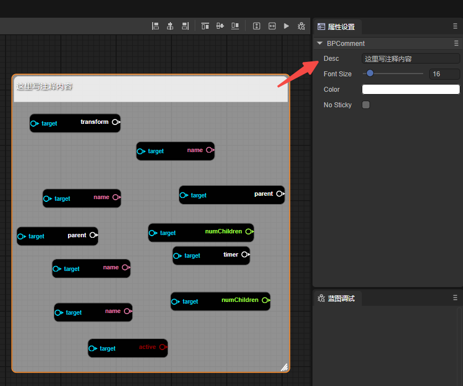The image size is (463, 386).
Task: Toggle the No Sticky checkbox
Action: point(366,105)
